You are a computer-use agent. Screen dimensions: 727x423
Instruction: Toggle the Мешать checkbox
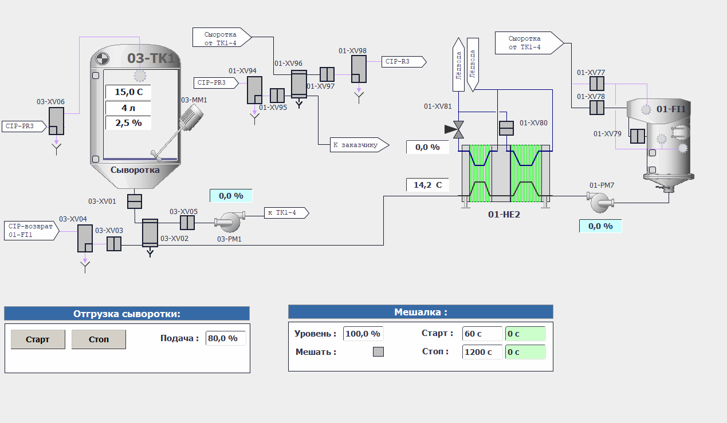[x=378, y=352]
